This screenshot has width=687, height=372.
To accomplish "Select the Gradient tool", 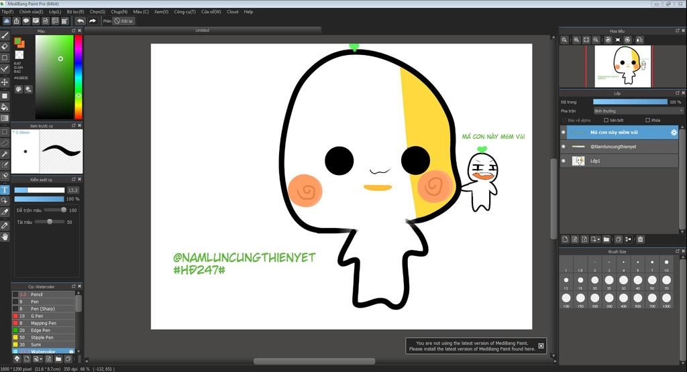I will (5, 118).
